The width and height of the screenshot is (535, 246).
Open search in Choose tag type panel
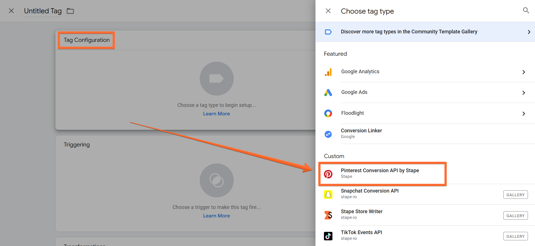(x=526, y=10)
